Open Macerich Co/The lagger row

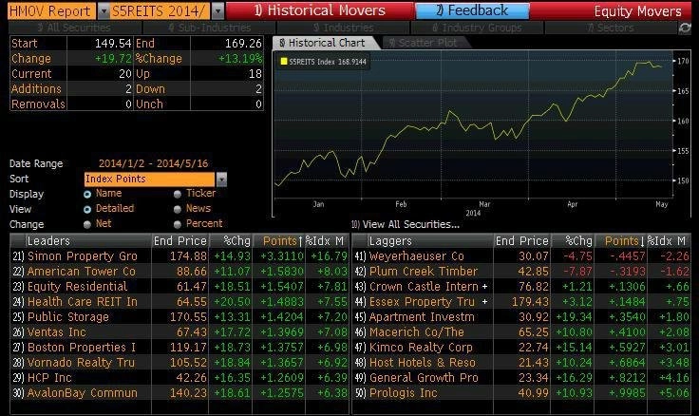(x=521, y=332)
